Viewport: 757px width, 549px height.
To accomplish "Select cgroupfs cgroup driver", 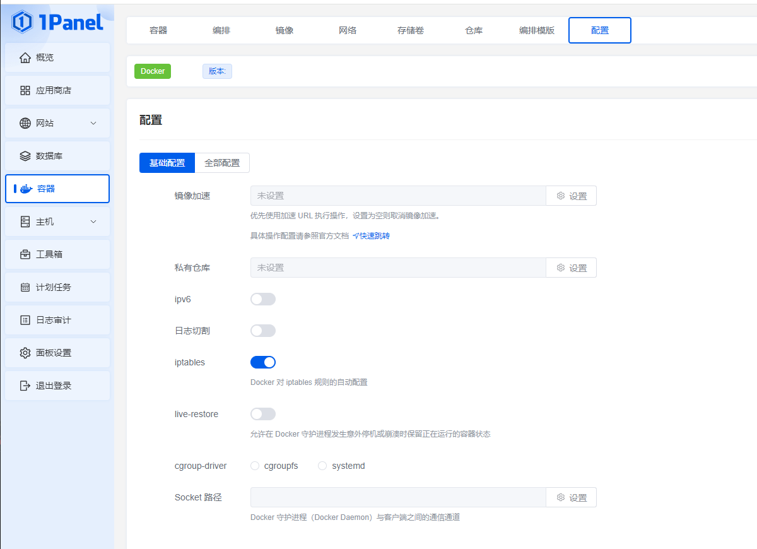I will tap(255, 466).
